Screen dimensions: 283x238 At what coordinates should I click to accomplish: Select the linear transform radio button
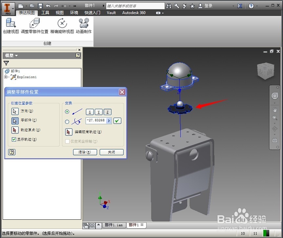67,112
